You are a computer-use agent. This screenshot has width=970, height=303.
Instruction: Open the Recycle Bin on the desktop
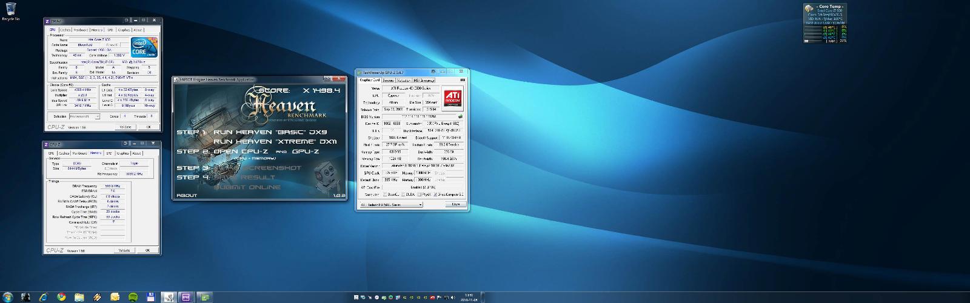(10, 12)
